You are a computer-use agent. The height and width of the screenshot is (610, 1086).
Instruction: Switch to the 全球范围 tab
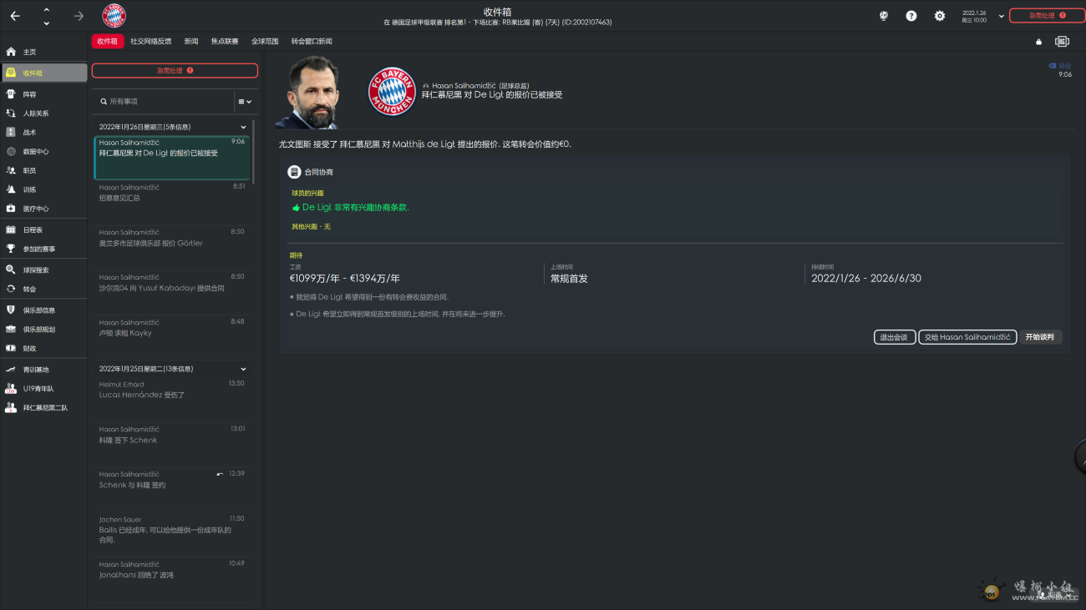click(265, 42)
